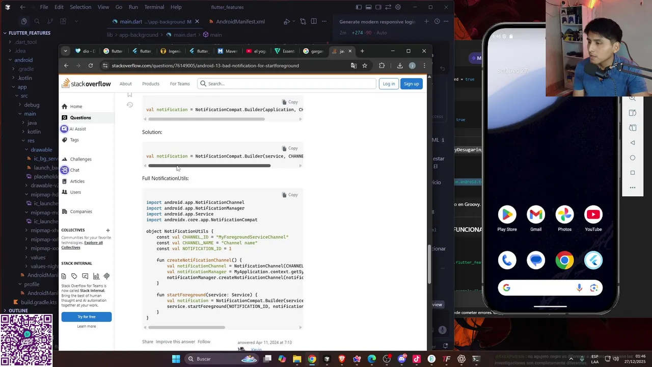
Task: Open YouTube app on the emulator
Action: pos(593,215)
